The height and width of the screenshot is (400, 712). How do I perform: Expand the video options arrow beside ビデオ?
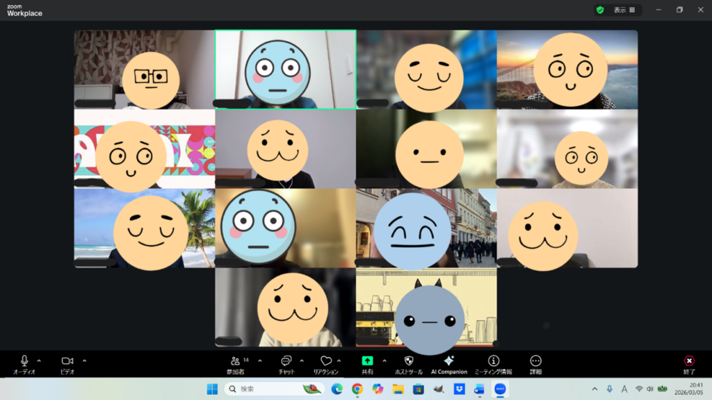tap(85, 360)
